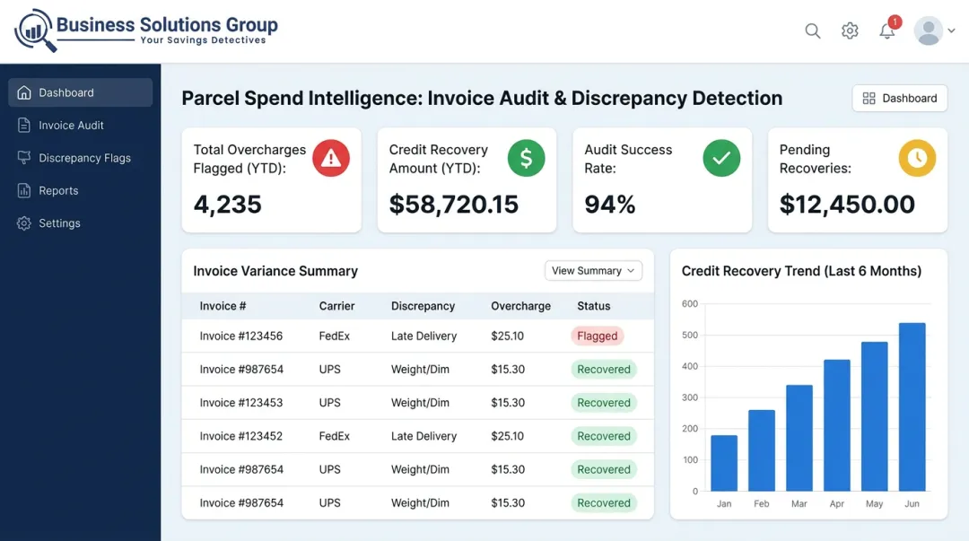Image resolution: width=969 pixels, height=541 pixels.
Task: Open Reports from the sidebar
Action: pyautogui.click(x=81, y=190)
